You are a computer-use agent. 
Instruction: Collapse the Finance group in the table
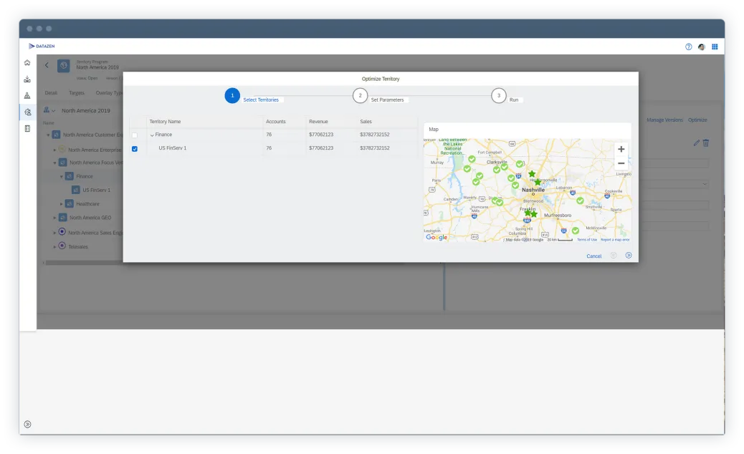151,135
